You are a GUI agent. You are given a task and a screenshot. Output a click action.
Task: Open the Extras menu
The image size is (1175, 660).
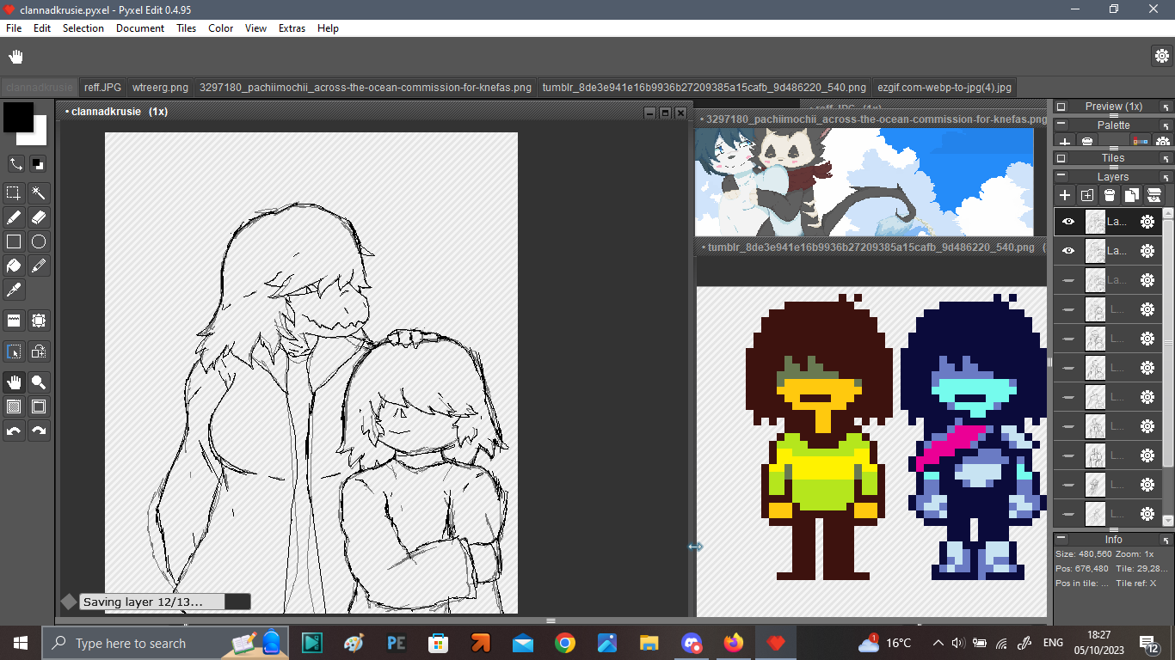292,28
